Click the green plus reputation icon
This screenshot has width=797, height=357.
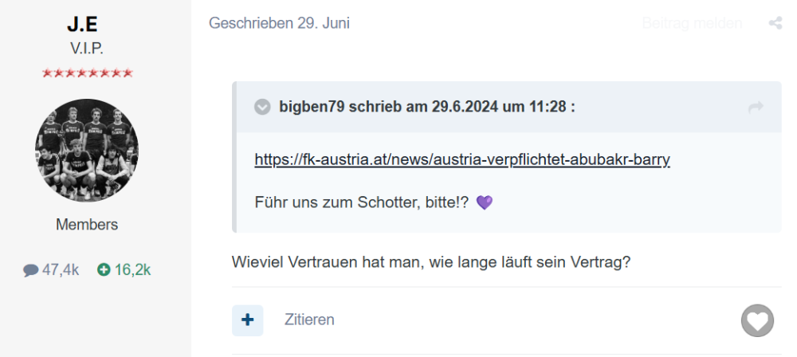pos(103,270)
